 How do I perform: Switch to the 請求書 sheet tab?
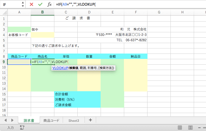point(29,120)
